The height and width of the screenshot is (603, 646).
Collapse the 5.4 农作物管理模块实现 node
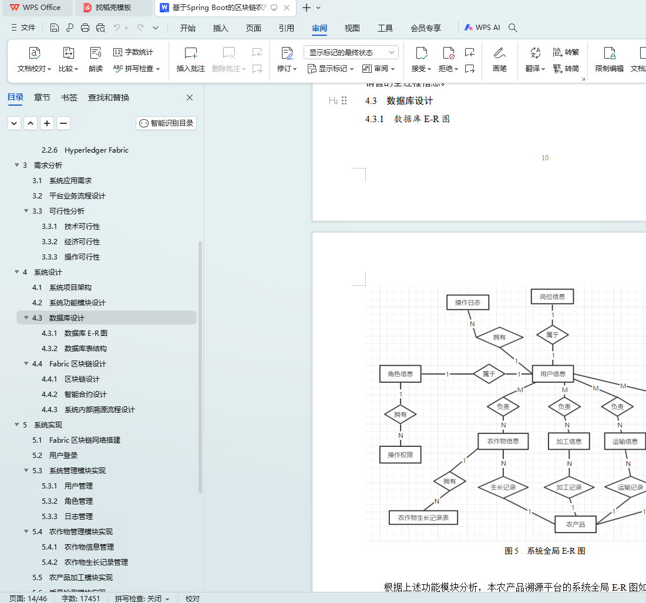click(26, 531)
